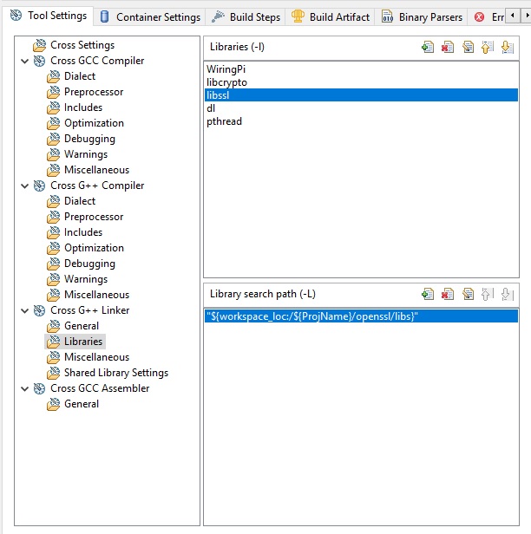Collapse the Cross GCC Assembler node
Screen dimensions: 531x534
(24, 389)
